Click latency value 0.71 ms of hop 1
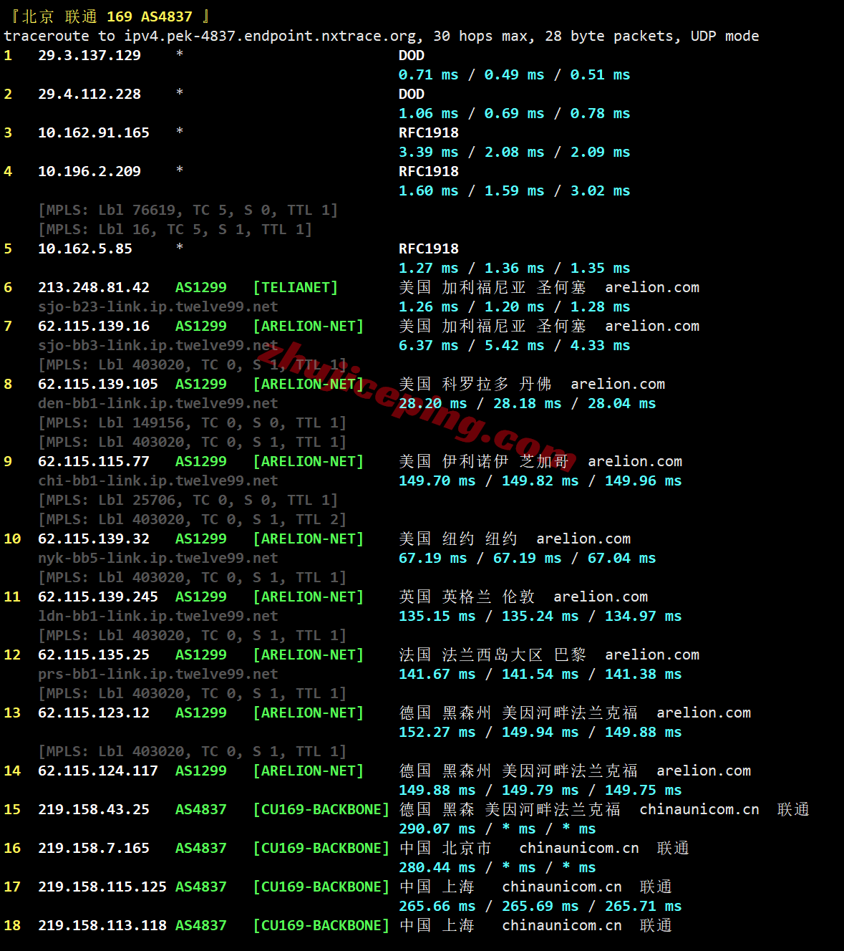Viewport: 844px width, 951px height. click(x=428, y=74)
